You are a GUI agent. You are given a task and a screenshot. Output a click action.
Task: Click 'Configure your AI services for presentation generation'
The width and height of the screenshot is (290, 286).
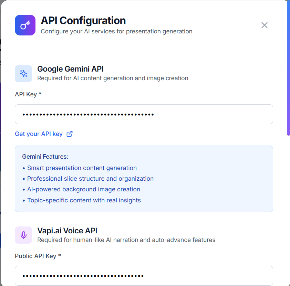coord(116,31)
